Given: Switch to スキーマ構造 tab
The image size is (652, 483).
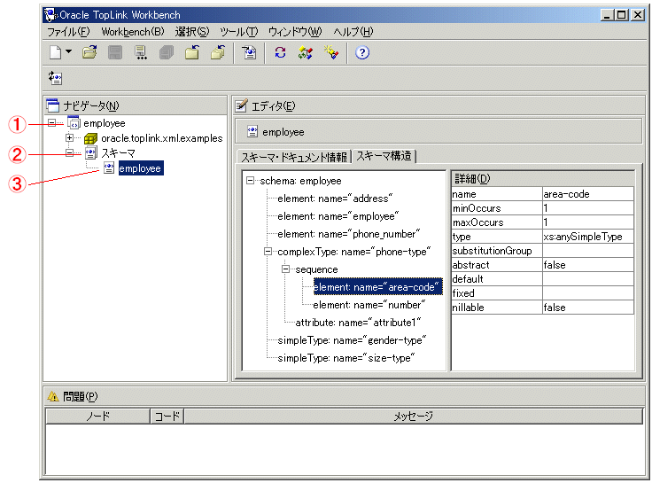Looking at the screenshot, I should coord(384,156).
